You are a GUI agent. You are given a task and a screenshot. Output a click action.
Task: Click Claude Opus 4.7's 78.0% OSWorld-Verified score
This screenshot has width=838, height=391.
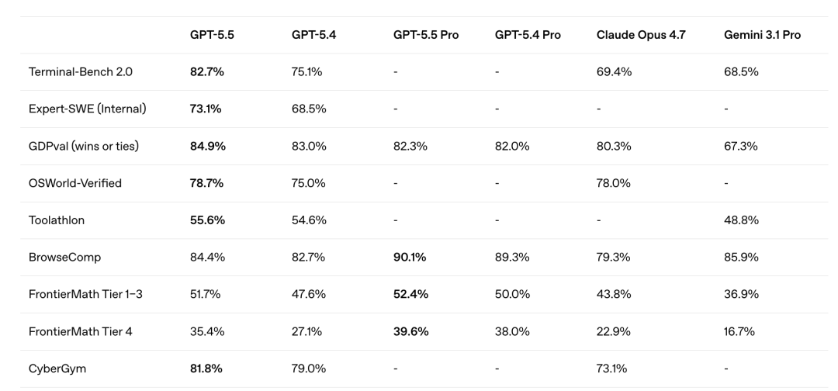point(613,183)
